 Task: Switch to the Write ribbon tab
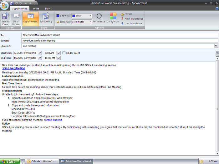point(36,8)
